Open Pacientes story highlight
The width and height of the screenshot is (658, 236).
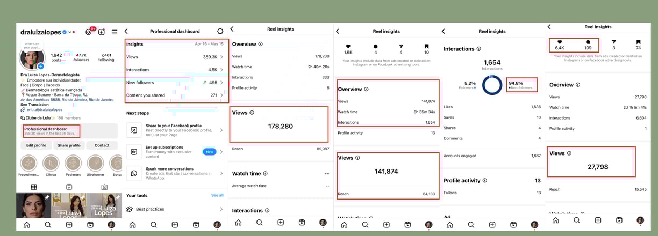[x=73, y=166]
